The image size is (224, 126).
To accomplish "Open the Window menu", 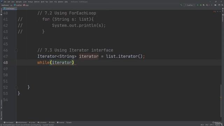I will pyautogui.click(x=61, y=2).
